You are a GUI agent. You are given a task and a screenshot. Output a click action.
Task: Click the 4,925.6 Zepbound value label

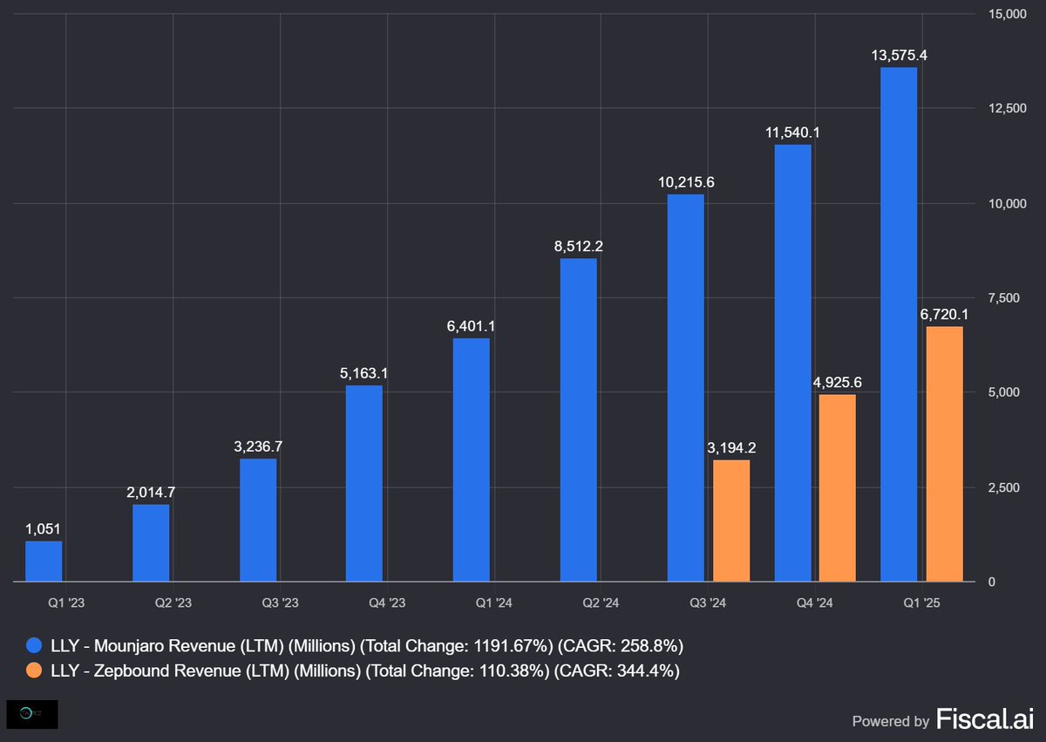(838, 382)
